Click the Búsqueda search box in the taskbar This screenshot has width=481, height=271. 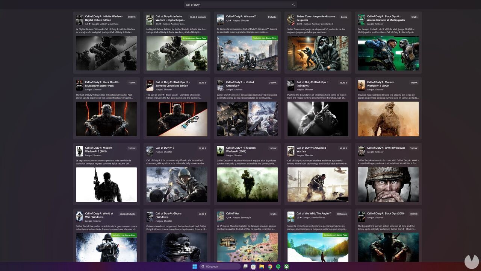tap(220, 266)
